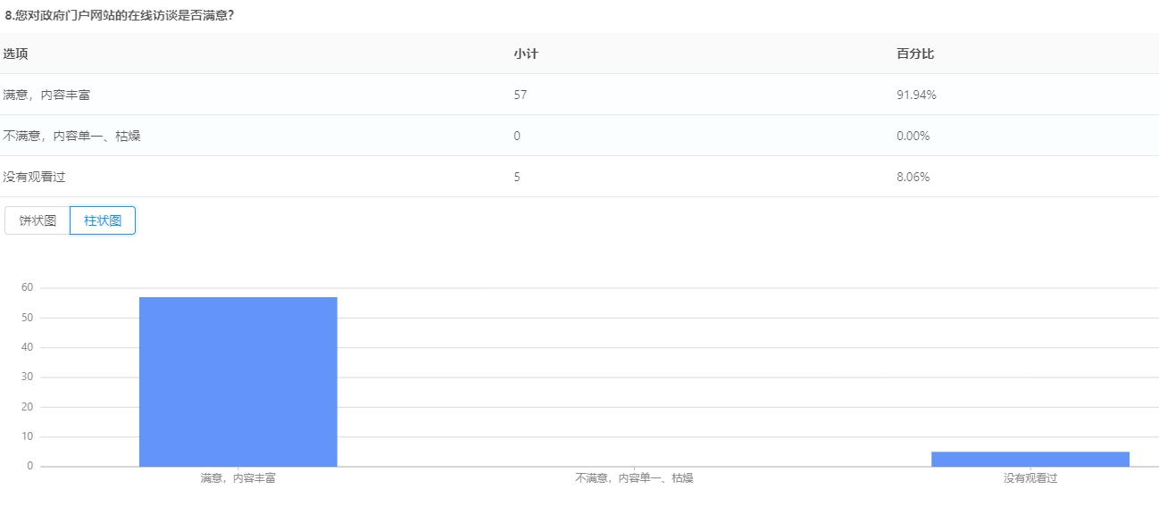Click the tall blue bar for 满意，内容丰富
1159x506 pixels.
(x=238, y=381)
